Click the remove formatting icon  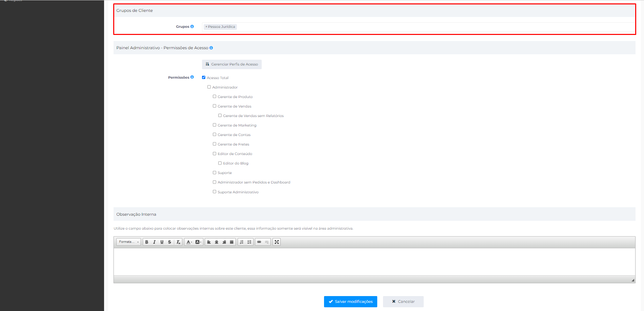pos(178,242)
